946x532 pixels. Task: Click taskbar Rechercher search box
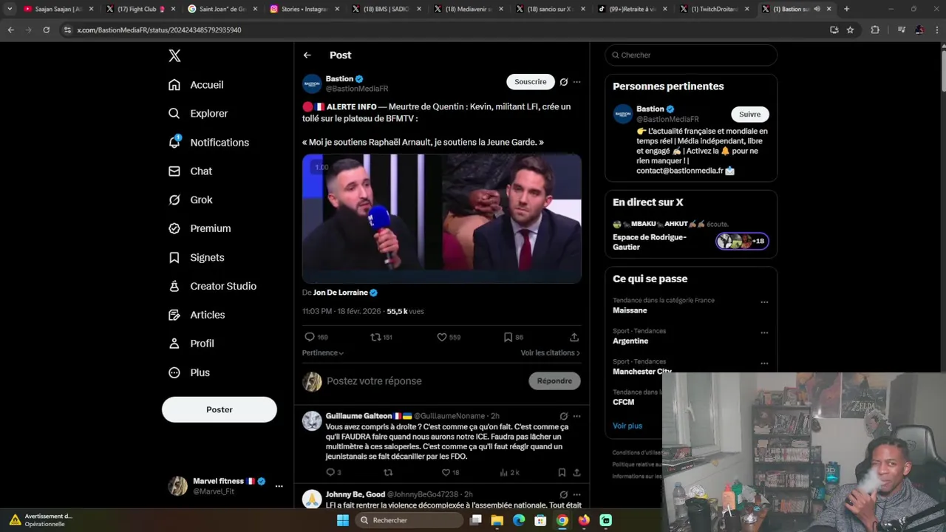tap(408, 520)
